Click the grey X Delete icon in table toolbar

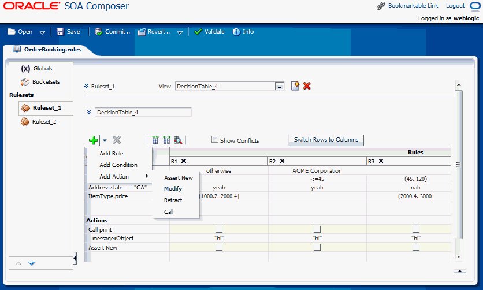coord(117,140)
